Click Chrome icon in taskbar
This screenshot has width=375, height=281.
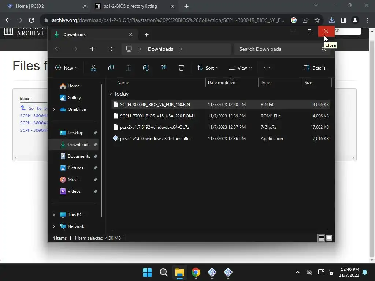click(196, 272)
